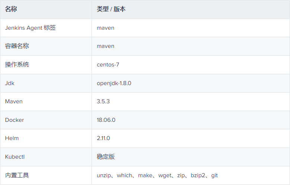
Task: Click the Docker row label
Action: (x=15, y=120)
